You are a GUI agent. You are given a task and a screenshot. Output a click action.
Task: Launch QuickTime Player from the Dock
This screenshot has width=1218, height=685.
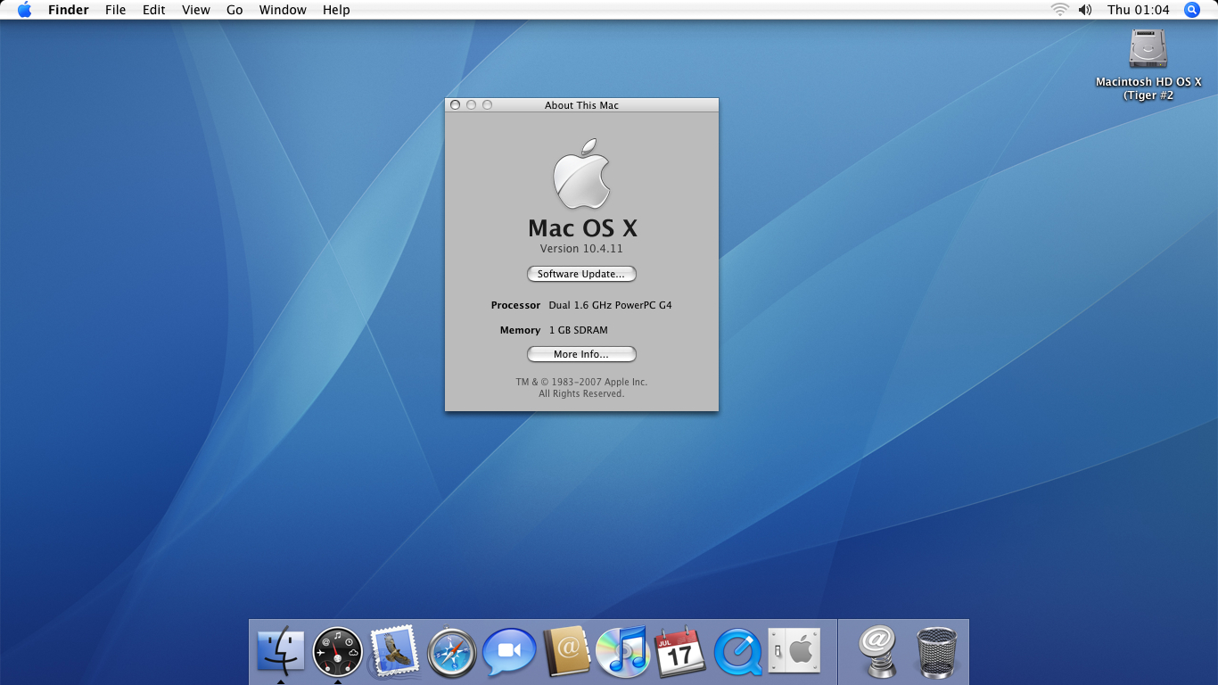tap(737, 653)
